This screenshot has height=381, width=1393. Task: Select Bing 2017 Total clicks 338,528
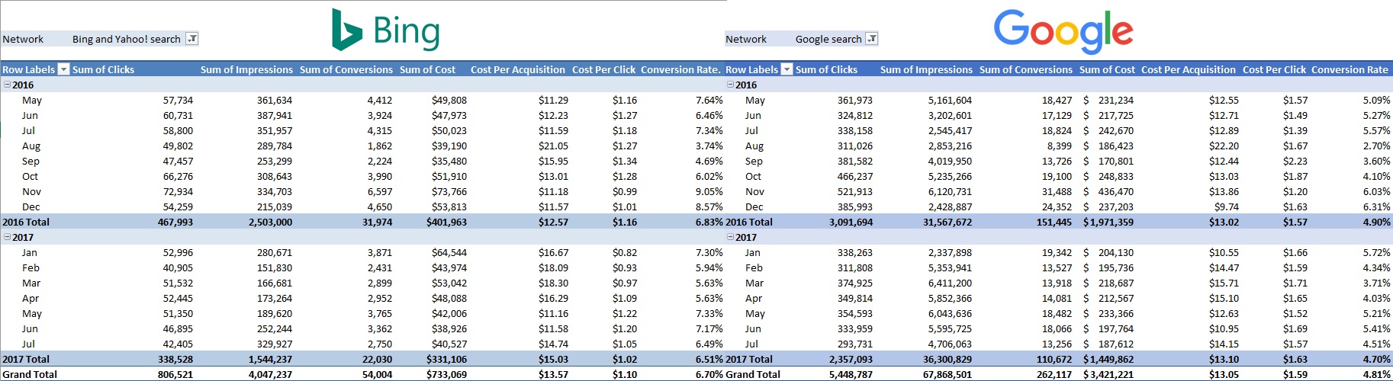click(x=175, y=359)
